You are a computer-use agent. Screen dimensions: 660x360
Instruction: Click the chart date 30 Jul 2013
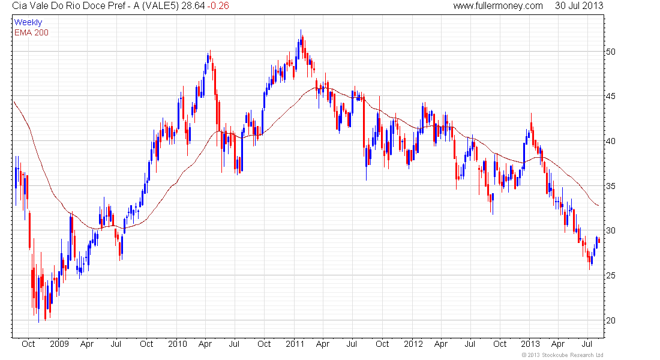[579, 5]
